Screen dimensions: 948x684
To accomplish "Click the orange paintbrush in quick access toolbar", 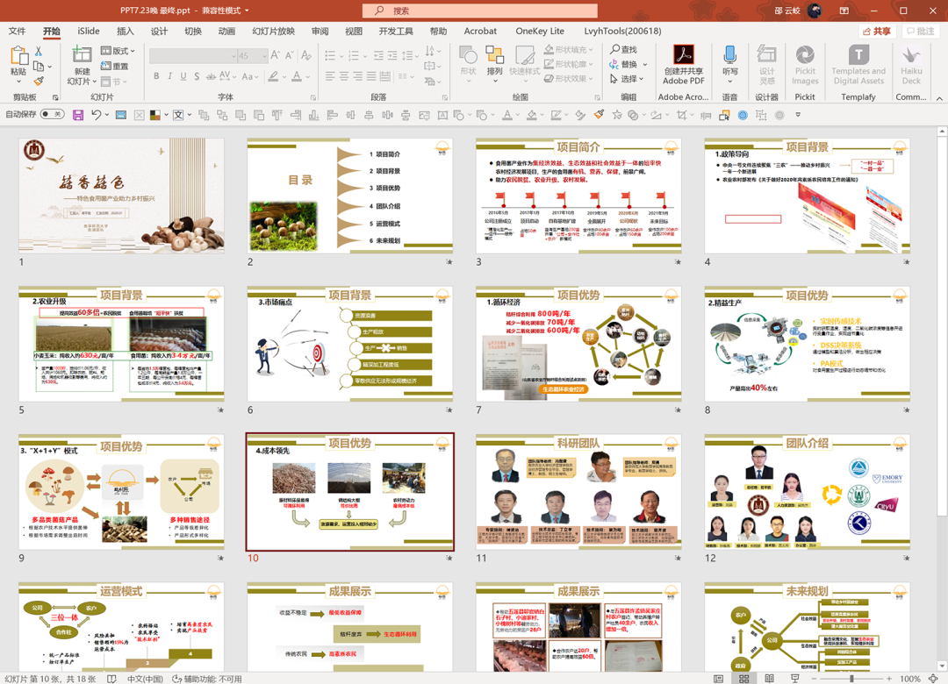I will coord(600,114).
